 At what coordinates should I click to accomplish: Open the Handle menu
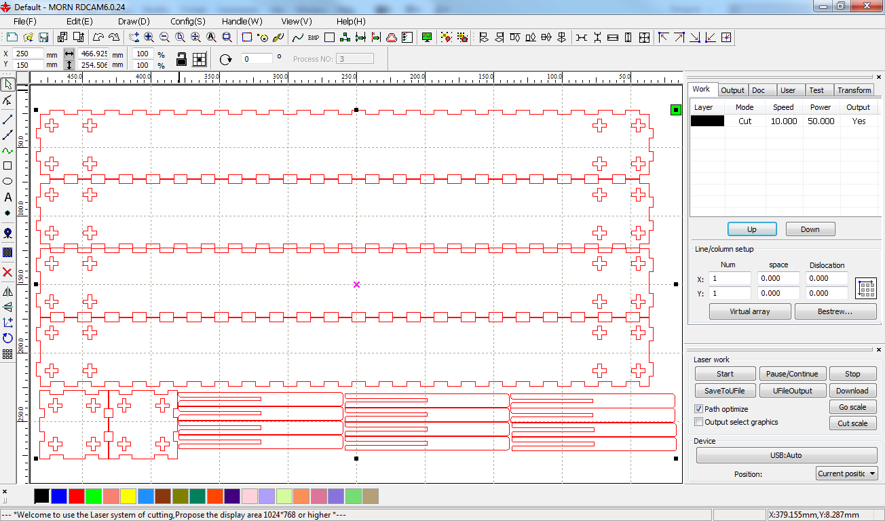coord(242,21)
